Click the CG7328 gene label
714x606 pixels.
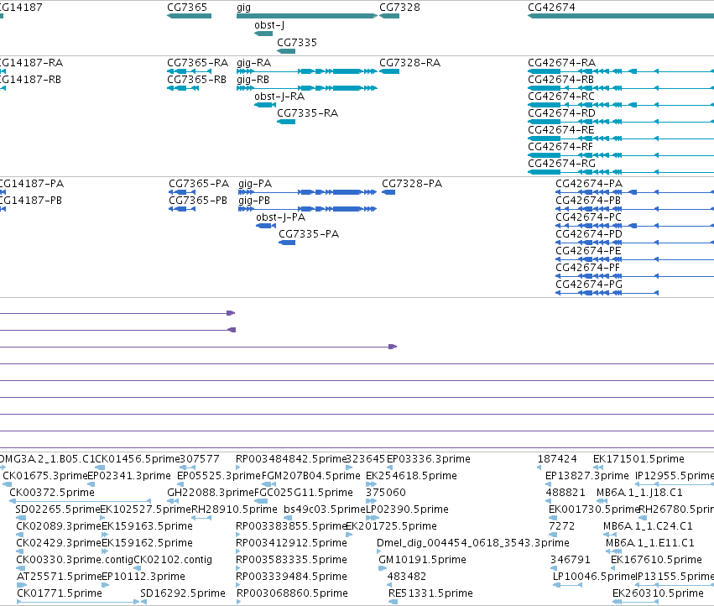(399, 8)
